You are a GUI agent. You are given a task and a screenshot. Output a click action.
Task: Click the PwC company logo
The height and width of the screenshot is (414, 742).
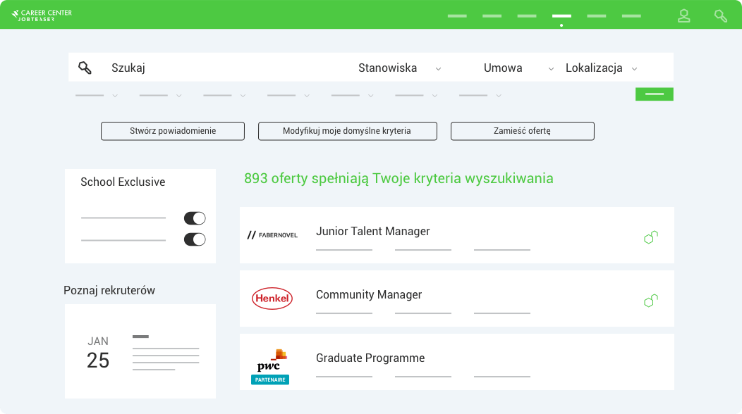click(x=272, y=360)
